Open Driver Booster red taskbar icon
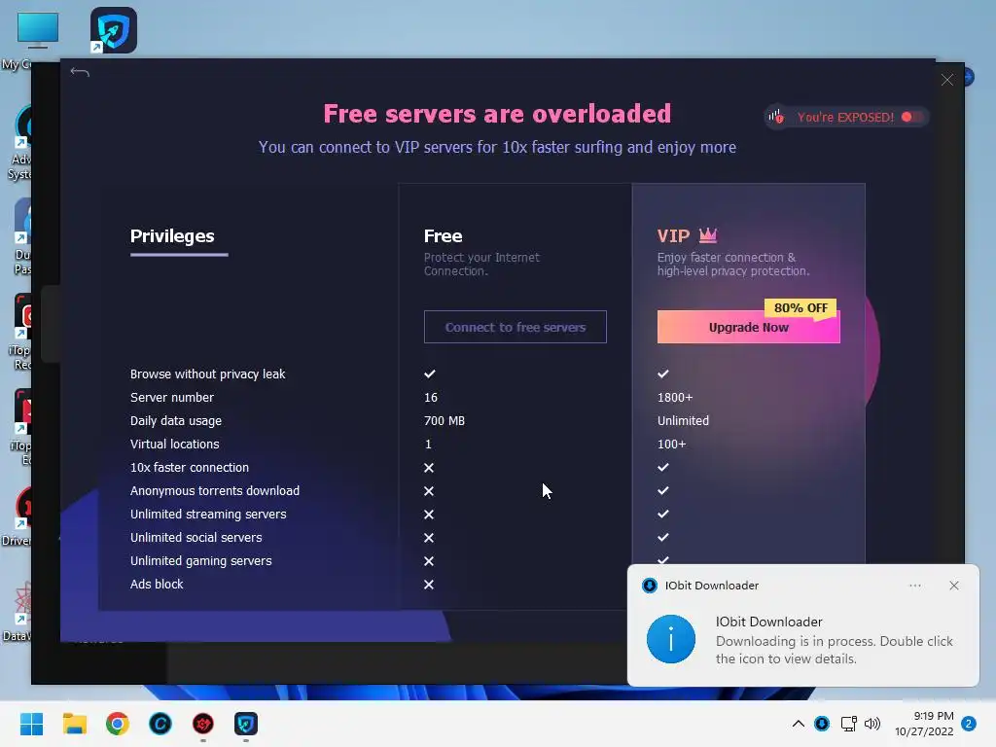 [x=203, y=724]
